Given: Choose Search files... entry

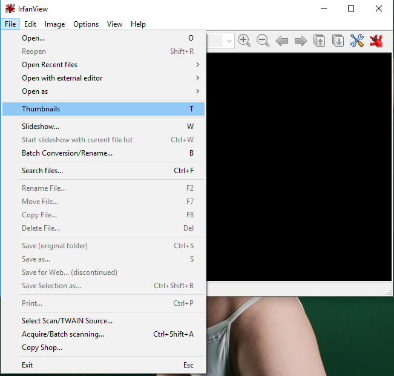Looking at the screenshot, I should click(103, 171).
